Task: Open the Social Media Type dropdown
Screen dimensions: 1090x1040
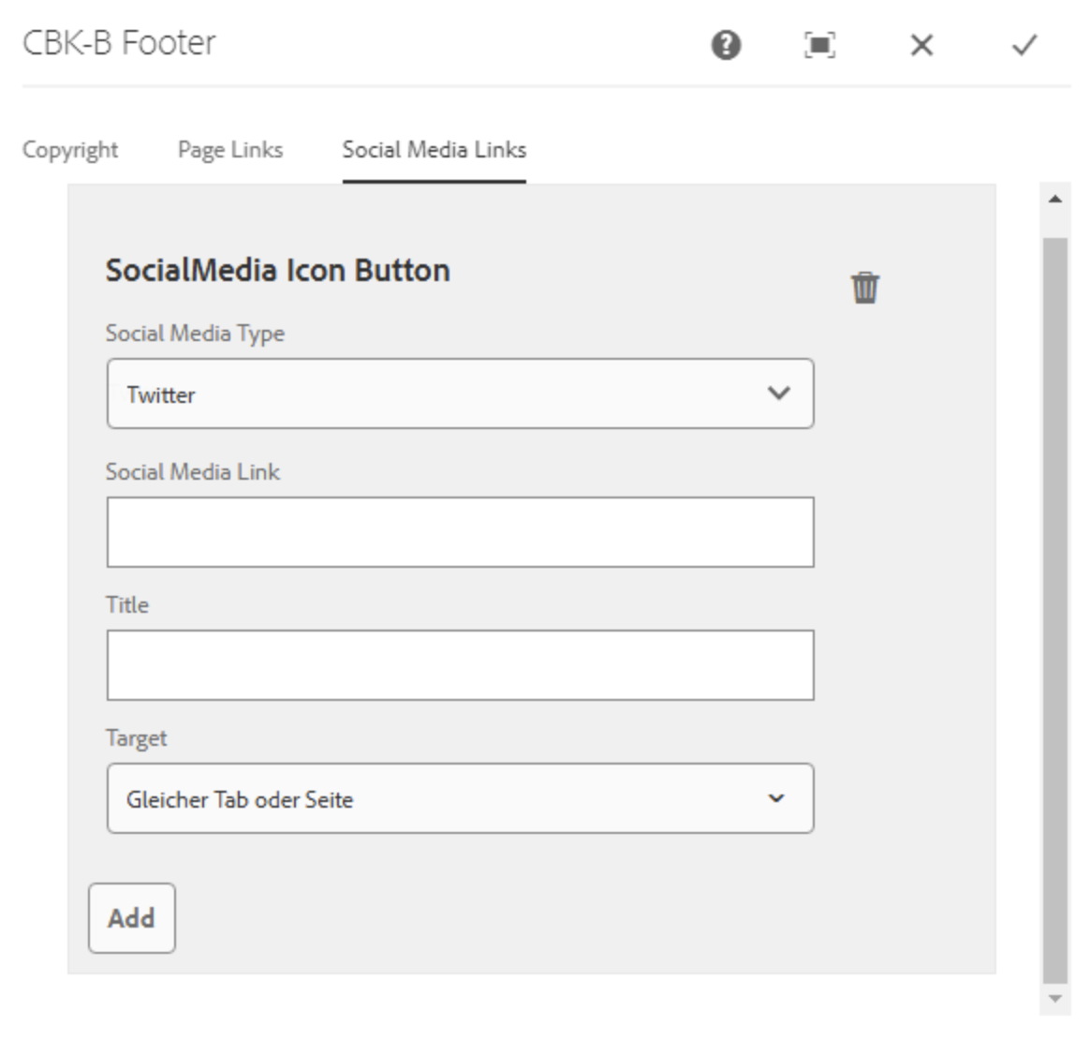Action: [462, 393]
